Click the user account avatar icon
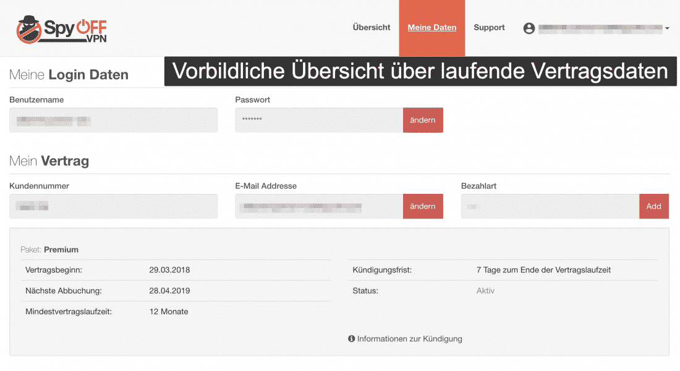Image resolution: width=680 pixels, height=371 pixels. point(529,28)
